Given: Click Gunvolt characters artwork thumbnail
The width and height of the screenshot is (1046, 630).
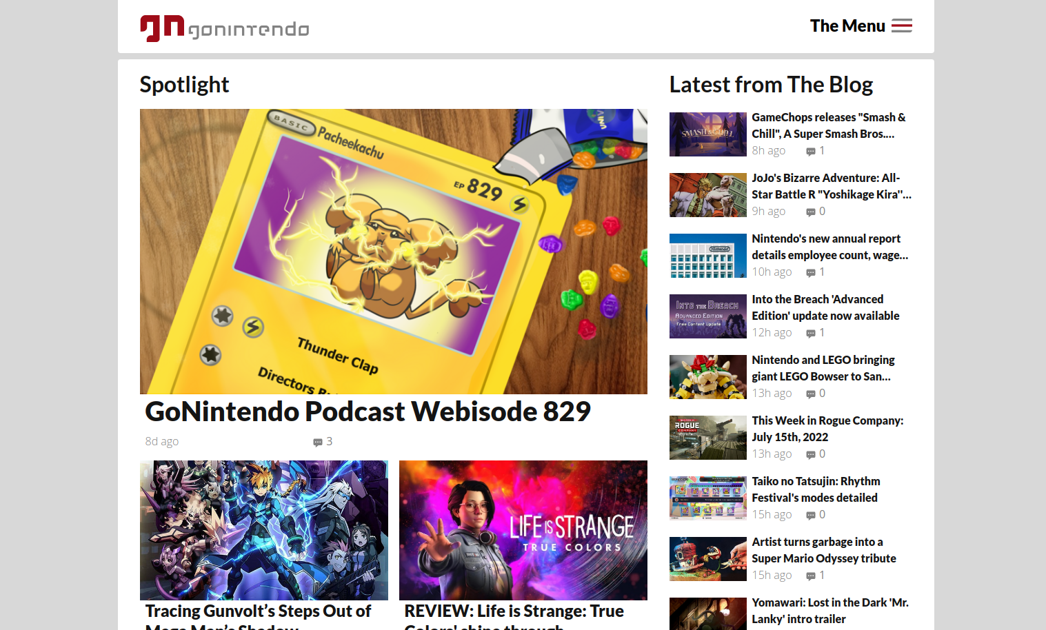Looking at the screenshot, I should 263,530.
